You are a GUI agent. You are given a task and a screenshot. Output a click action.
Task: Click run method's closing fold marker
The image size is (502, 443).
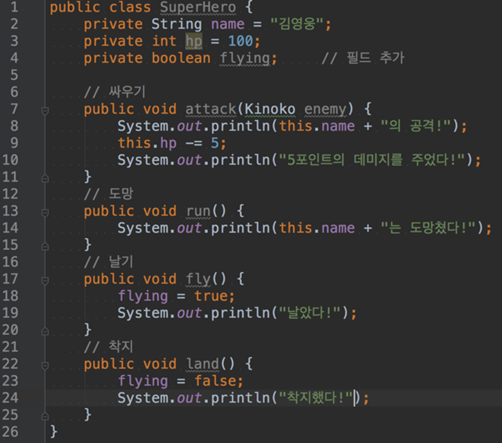pos(45,246)
